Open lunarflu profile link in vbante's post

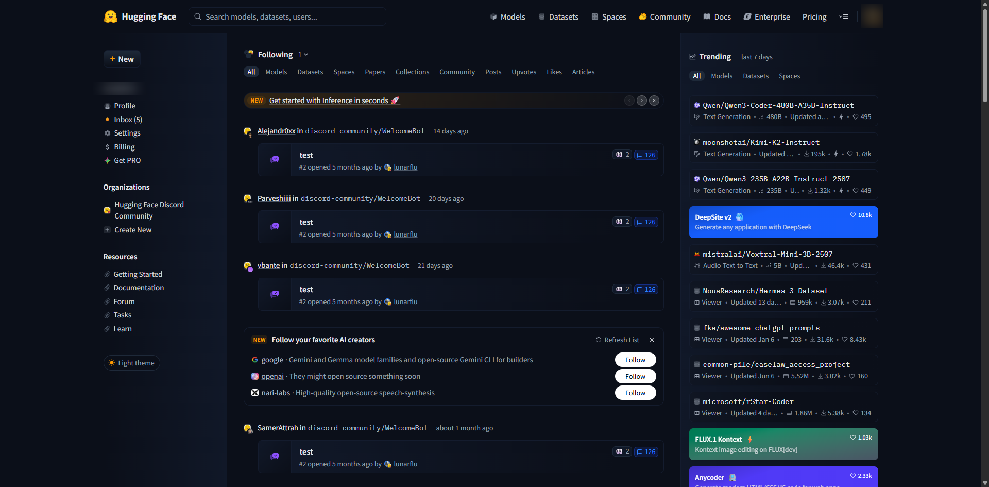(405, 302)
